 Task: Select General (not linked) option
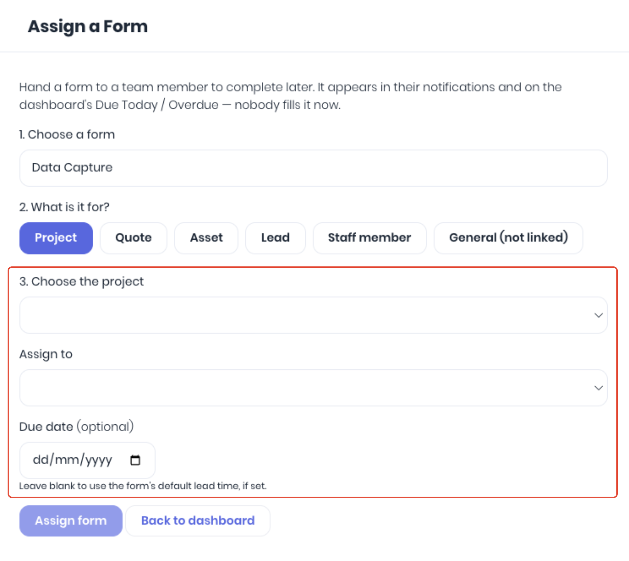[x=508, y=238]
